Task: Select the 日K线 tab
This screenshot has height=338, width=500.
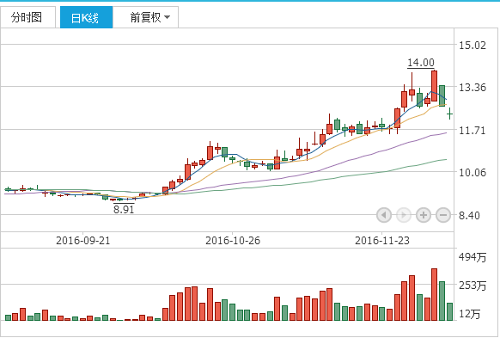Action: point(86,17)
